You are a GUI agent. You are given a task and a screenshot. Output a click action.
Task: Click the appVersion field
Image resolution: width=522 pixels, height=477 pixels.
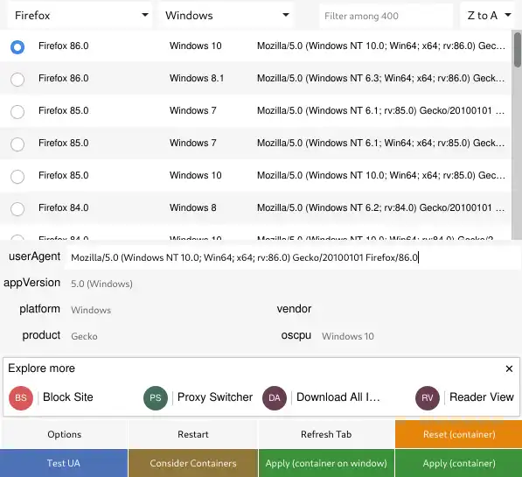[x=293, y=284]
